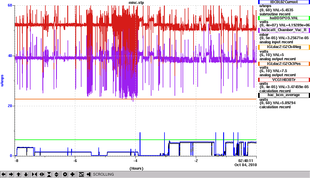The image size is (310, 178).
Task: Click the x-axis tick label -4
Action: (135, 160)
